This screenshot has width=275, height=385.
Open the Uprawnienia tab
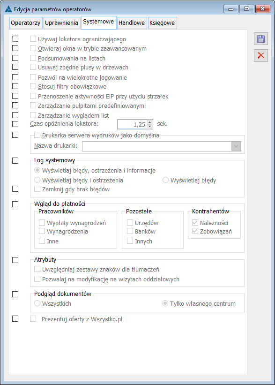coord(61,23)
